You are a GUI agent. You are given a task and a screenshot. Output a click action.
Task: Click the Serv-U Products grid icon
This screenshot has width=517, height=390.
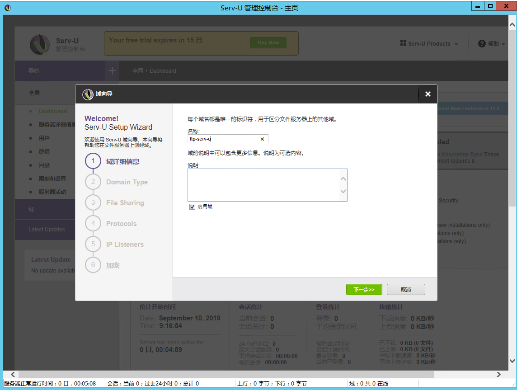403,43
